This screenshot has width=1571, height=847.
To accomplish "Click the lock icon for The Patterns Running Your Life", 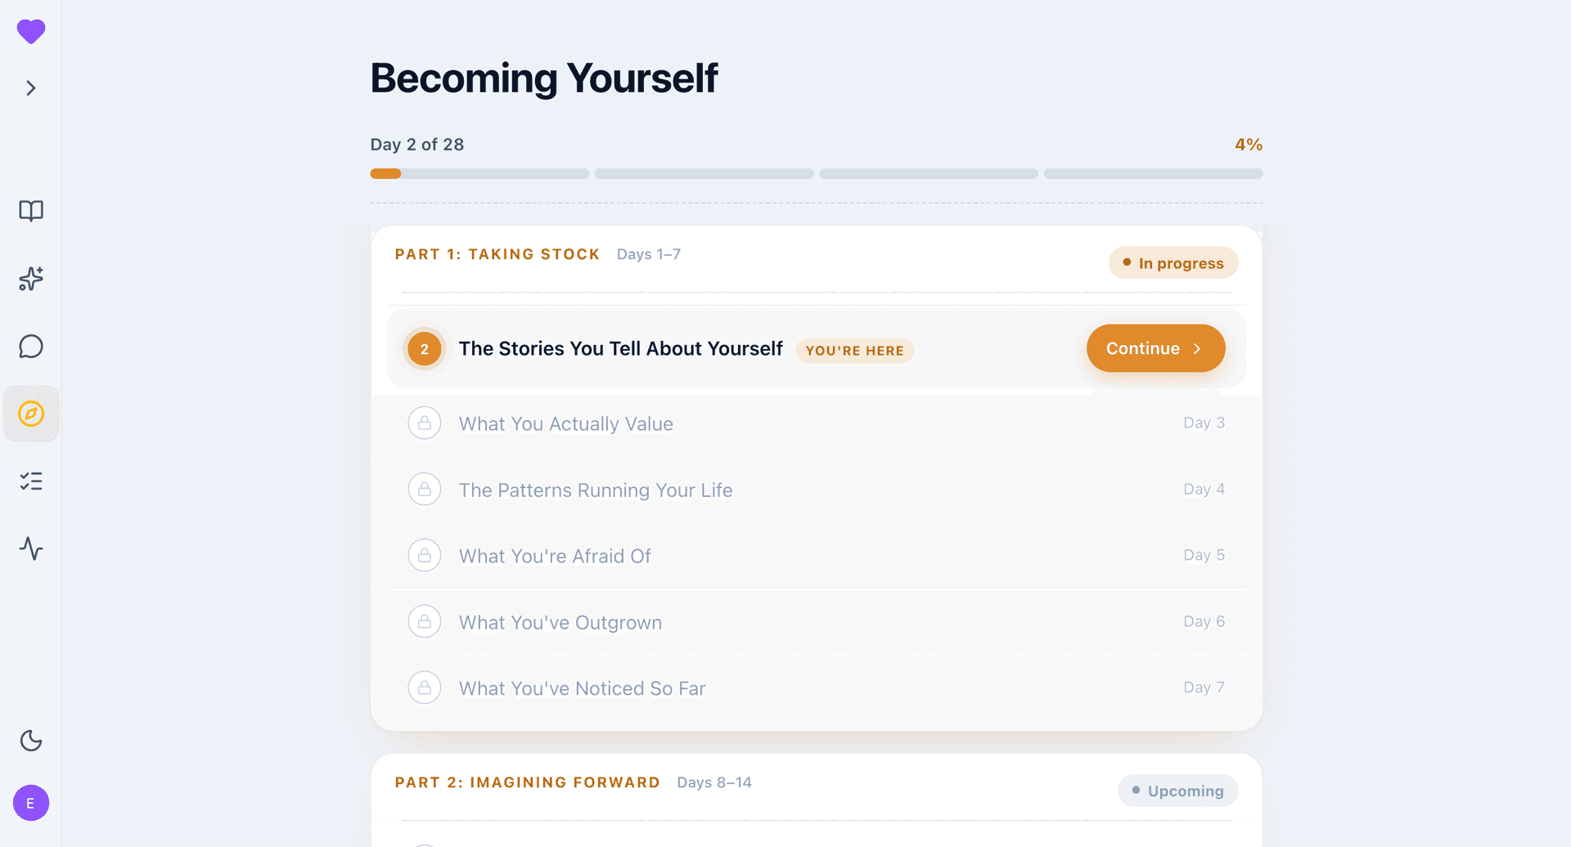I will pyautogui.click(x=425, y=489).
